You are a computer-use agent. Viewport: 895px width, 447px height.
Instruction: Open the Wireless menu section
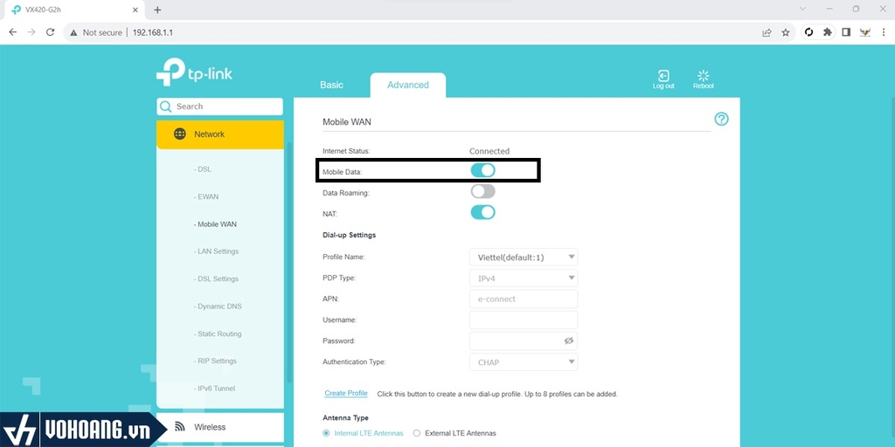point(219,427)
